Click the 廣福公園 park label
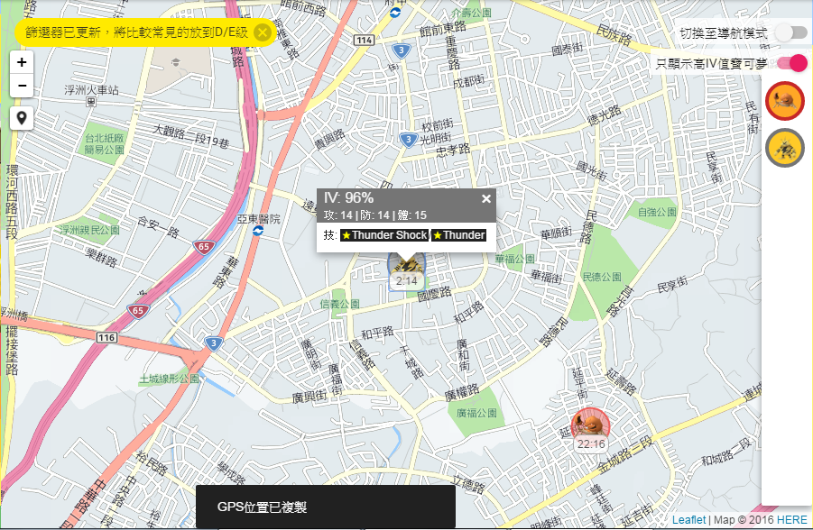Screen dimensions: 813x530 (x=476, y=413)
